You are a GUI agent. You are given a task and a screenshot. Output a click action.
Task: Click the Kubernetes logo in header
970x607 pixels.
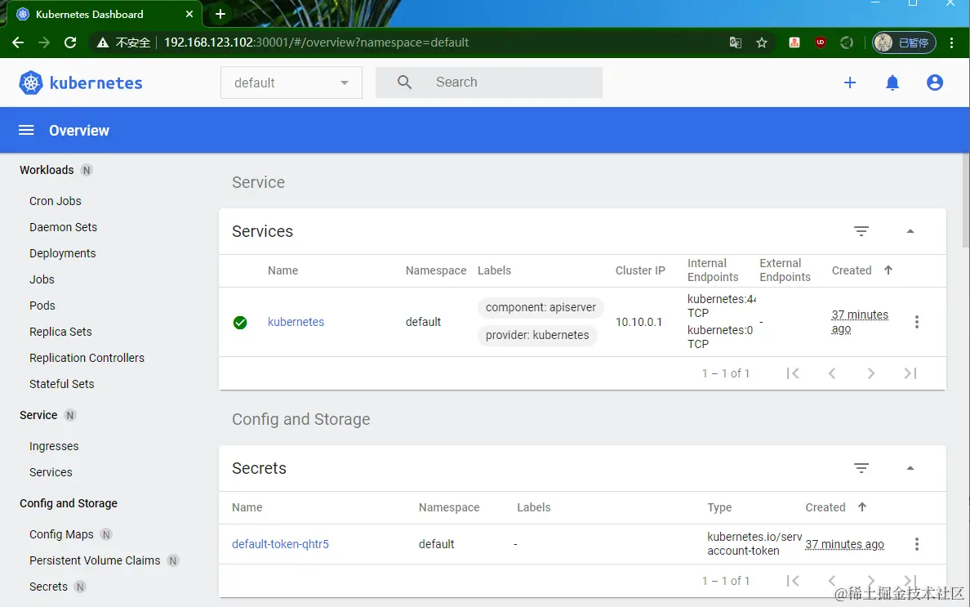click(80, 83)
